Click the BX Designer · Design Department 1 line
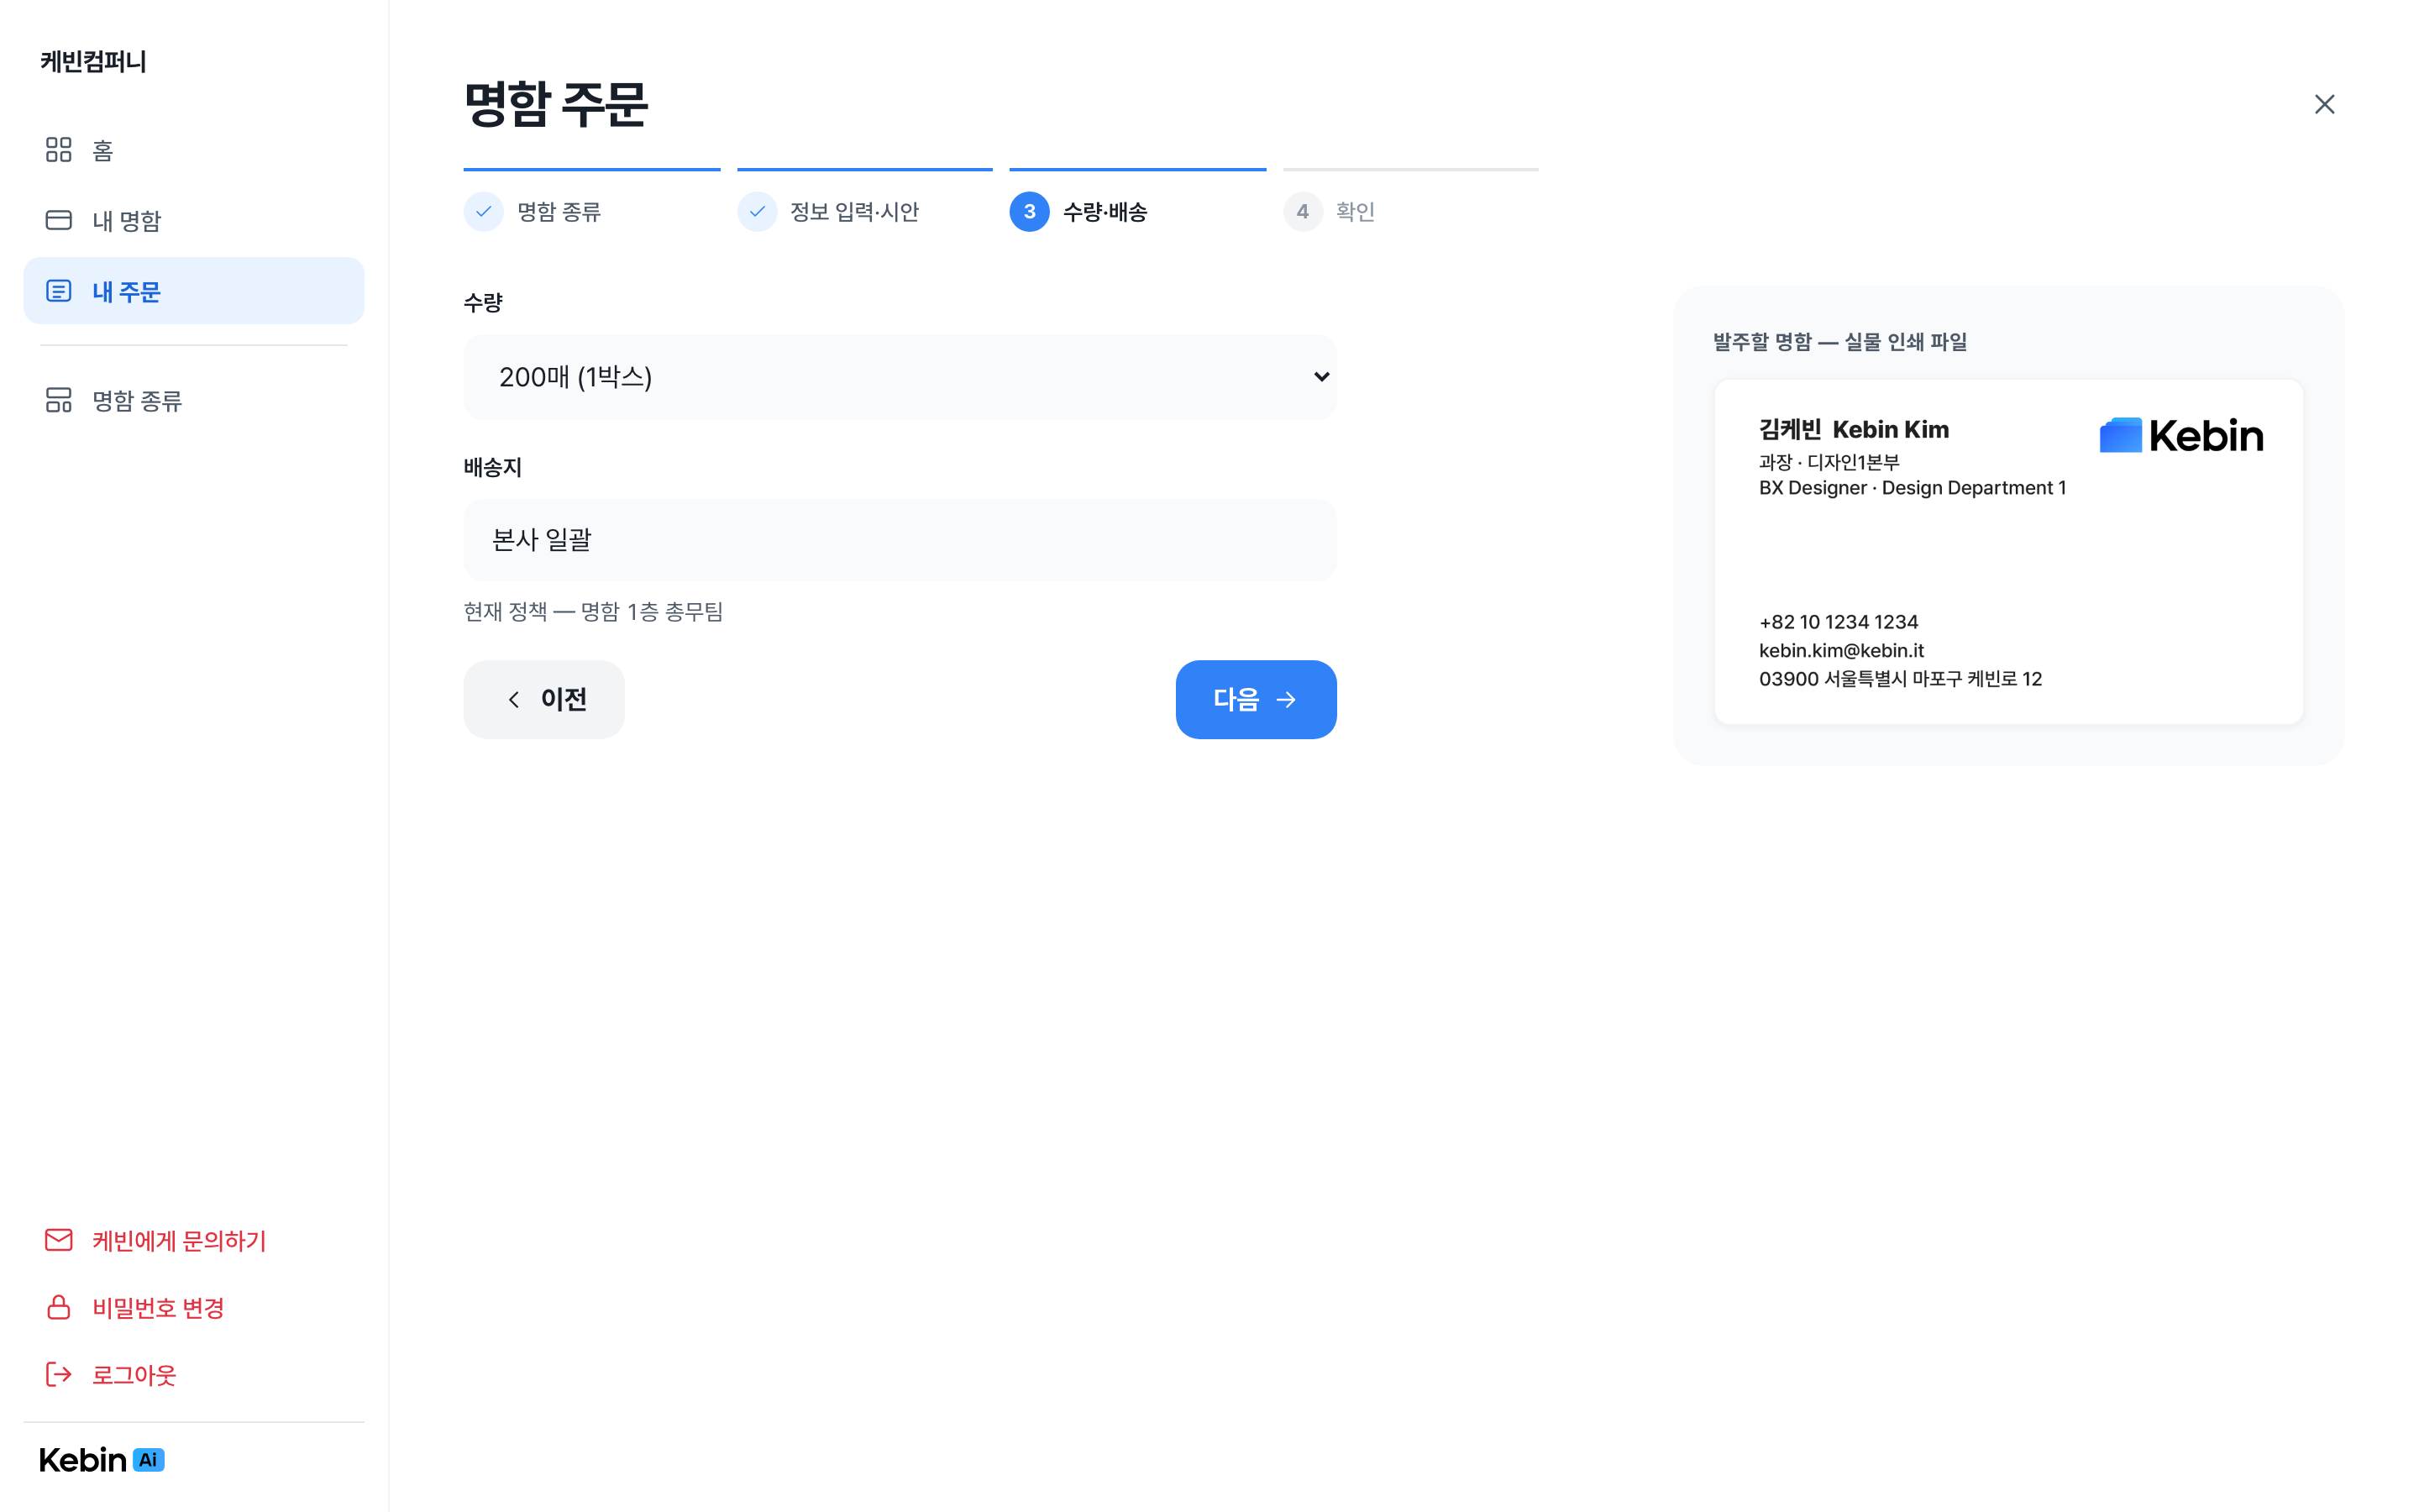Screen dimensions: 2419x1512 [x=1913, y=488]
